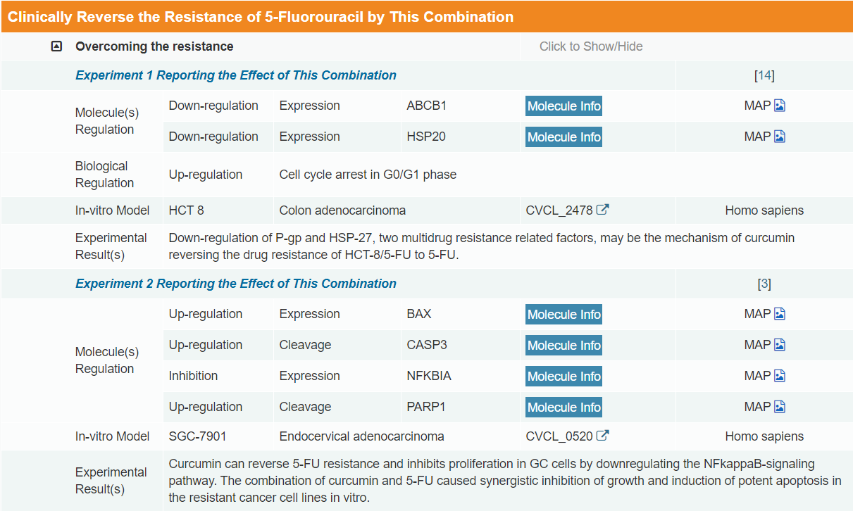Open MAP image icon for CASP3
This screenshot has width=853, height=511.
[x=780, y=345]
